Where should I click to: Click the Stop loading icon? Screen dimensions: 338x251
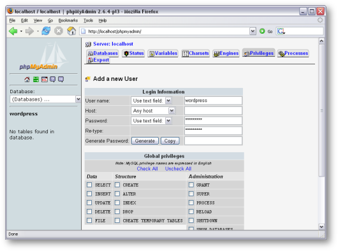click(59, 31)
